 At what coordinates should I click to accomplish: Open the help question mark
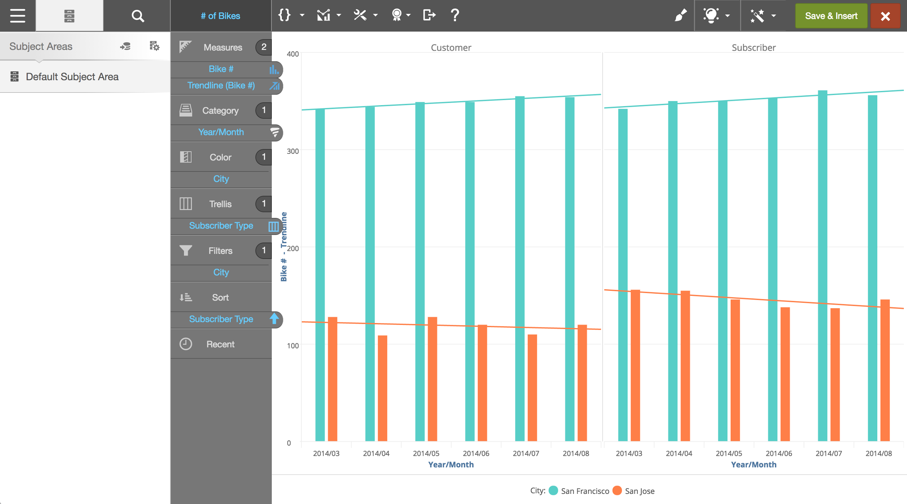coord(455,15)
